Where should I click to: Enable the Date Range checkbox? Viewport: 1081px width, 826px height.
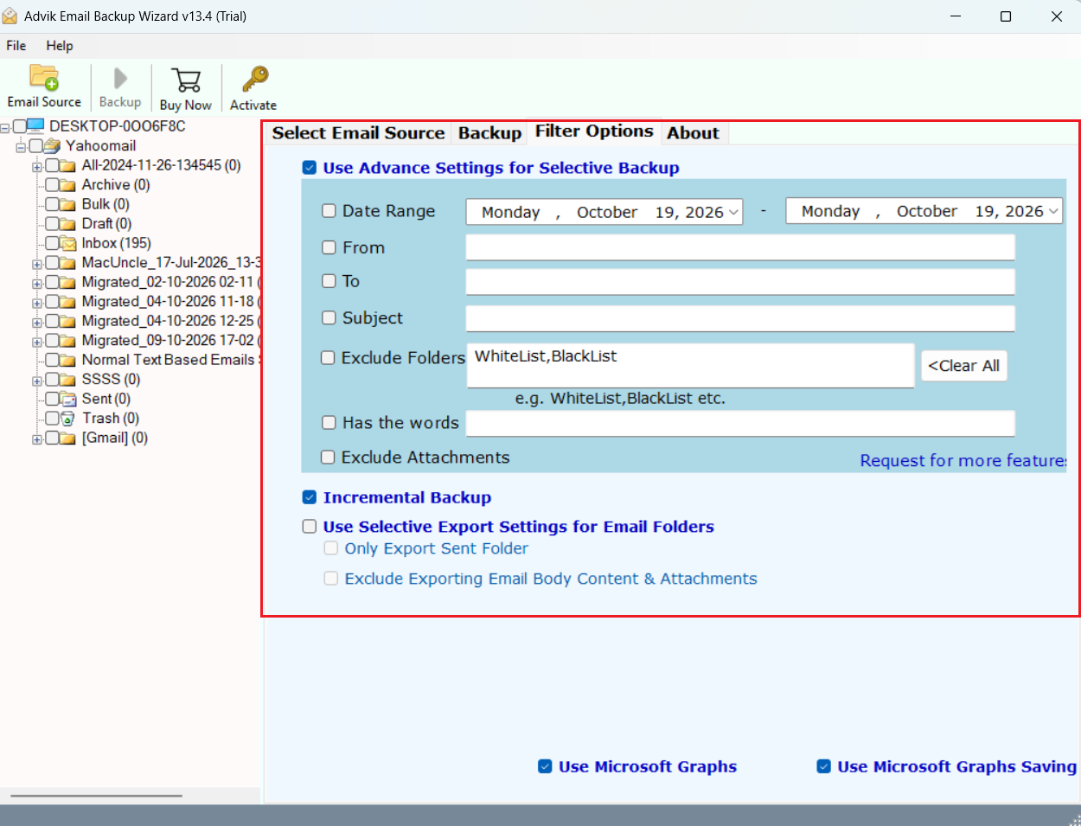[x=329, y=211]
